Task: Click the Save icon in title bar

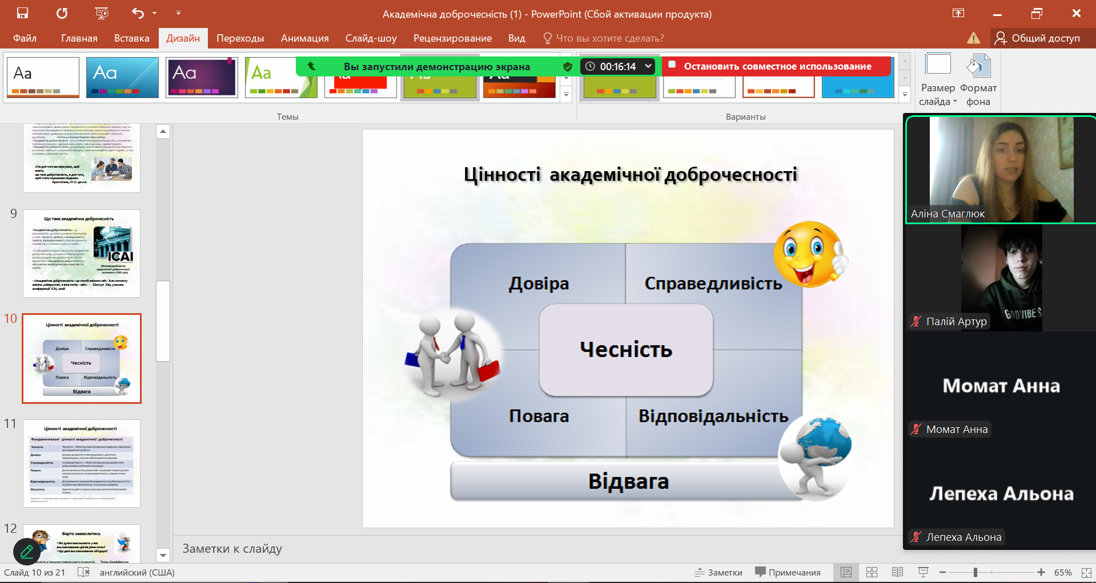Action: [x=22, y=13]
